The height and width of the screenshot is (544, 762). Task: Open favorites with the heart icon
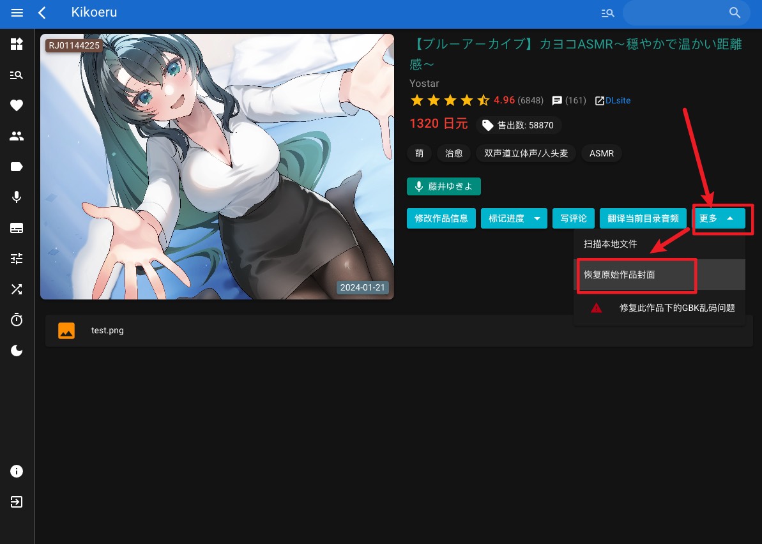coord(17,105)
